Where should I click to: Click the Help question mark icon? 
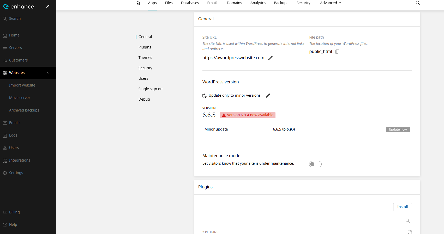pyautogui.click(x=5, y=225)
